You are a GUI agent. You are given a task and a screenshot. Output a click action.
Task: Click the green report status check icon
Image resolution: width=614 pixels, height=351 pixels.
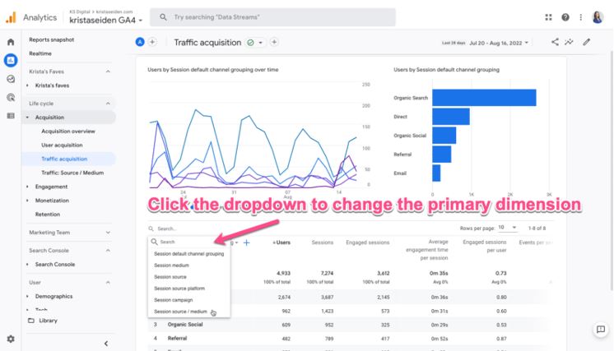(250, 42)
